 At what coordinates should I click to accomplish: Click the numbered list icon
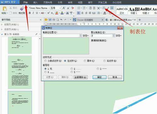pos(84,8)
